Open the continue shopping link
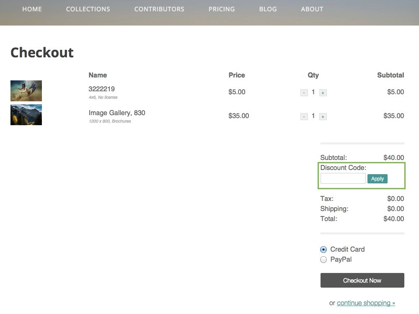Viewport: 419px width, 314px height. point(366,303)
